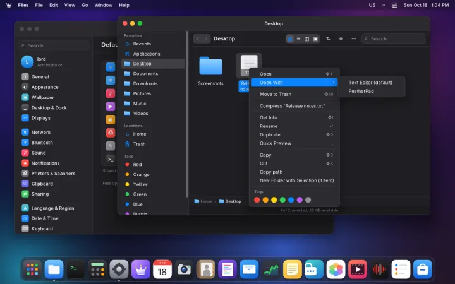Open the password lock app in dock
Image resolution: width=455 pixels, height=284 pixels.
(314, 269)
